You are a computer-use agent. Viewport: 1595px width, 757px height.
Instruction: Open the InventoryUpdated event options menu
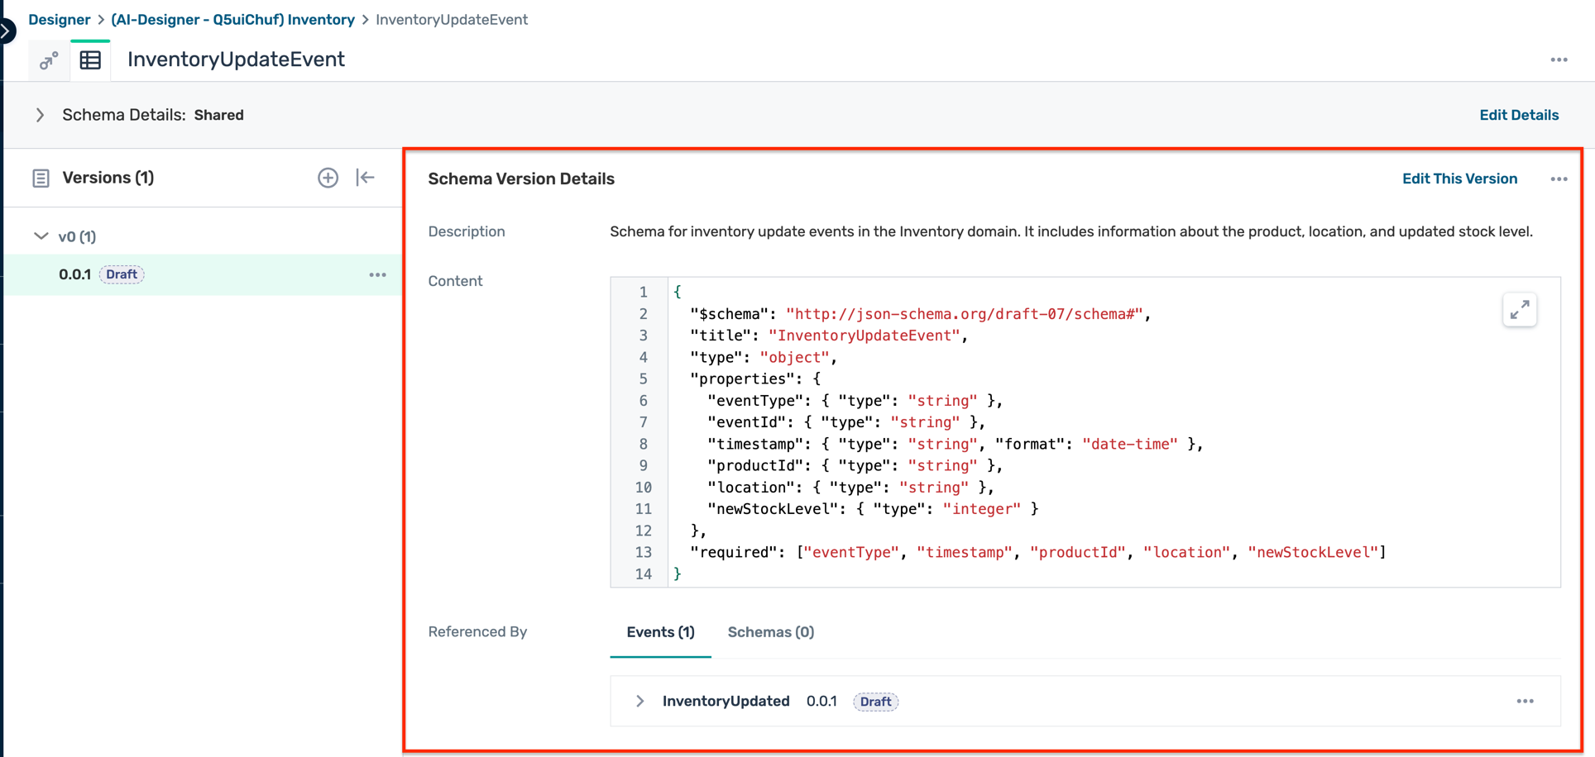[x=1526, y=701]
